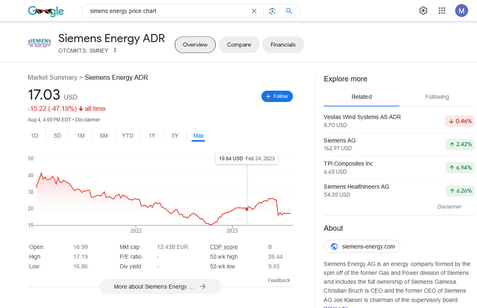Click the Market Summary breadcrumb link
This screenshot has height=308, width=477.
53,77
